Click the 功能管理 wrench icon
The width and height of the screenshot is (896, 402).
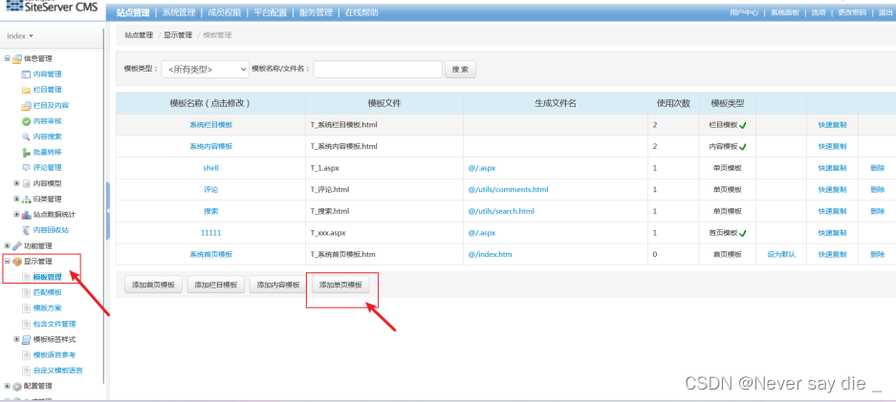(x=16, y=245)
